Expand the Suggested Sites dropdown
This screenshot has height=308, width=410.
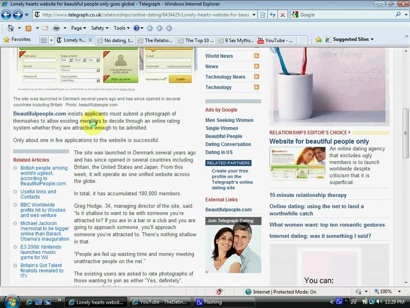click(372, 39)
